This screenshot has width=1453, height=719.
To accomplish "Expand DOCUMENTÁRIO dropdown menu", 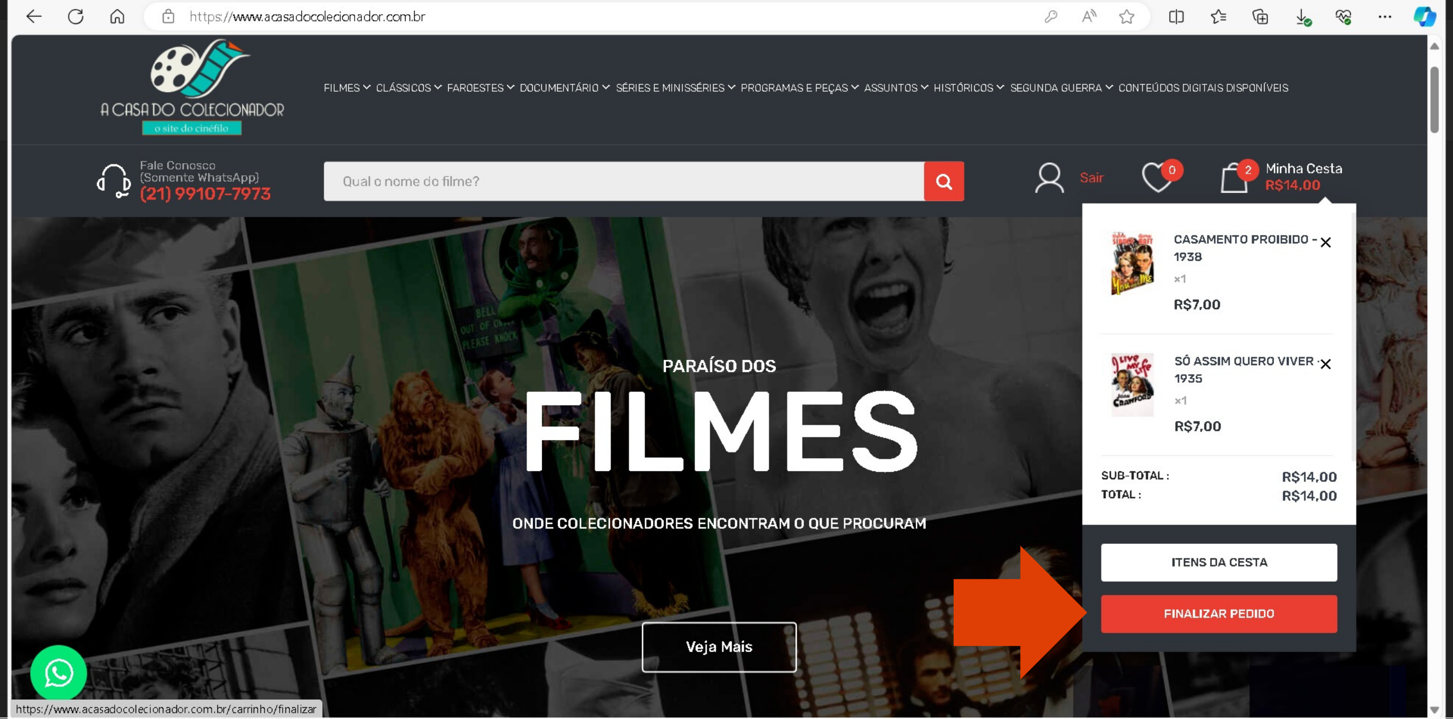I will click(x=565, y=88).
